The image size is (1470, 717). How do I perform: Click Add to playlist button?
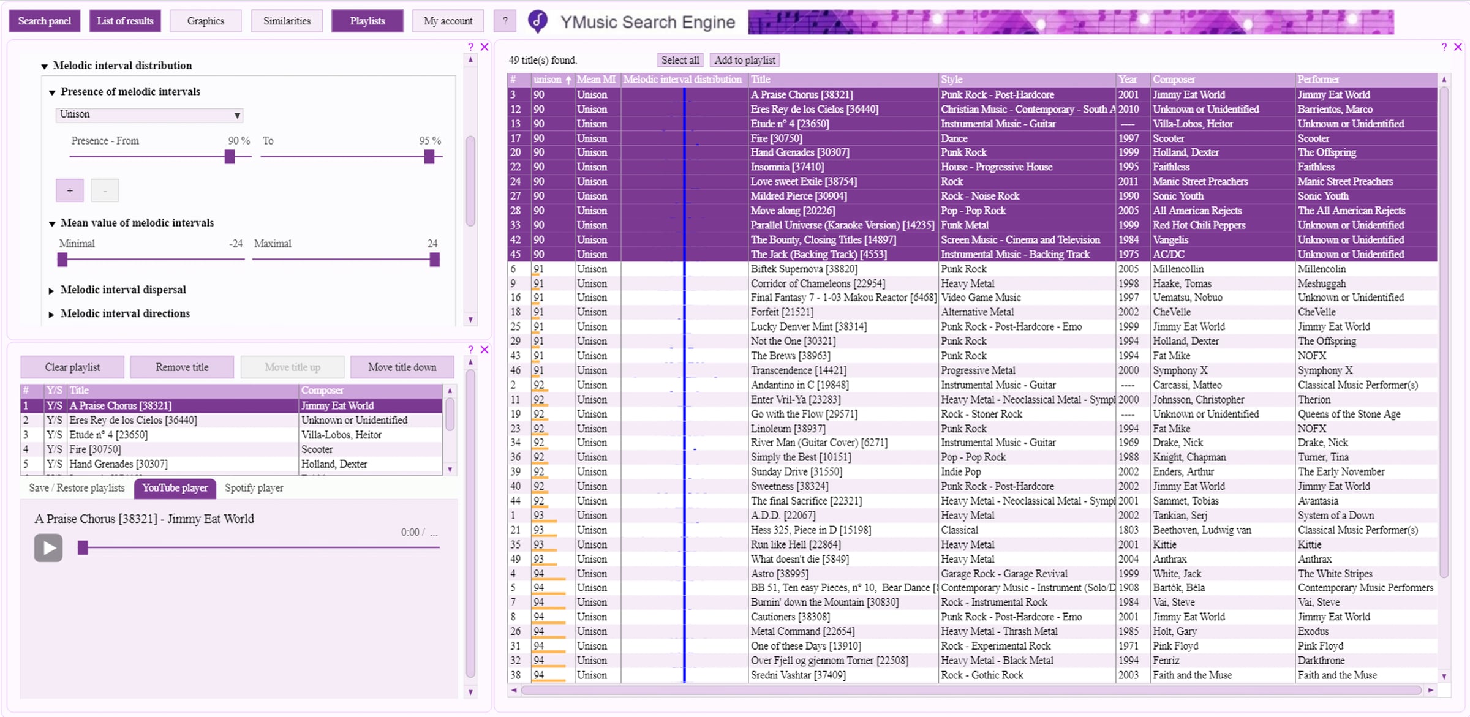[x=744, y=60]
